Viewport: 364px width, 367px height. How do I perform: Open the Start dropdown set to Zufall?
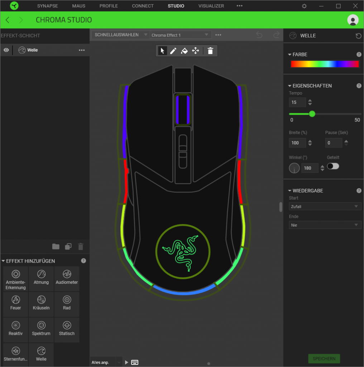pyautogui.click(x=325, y=206)
